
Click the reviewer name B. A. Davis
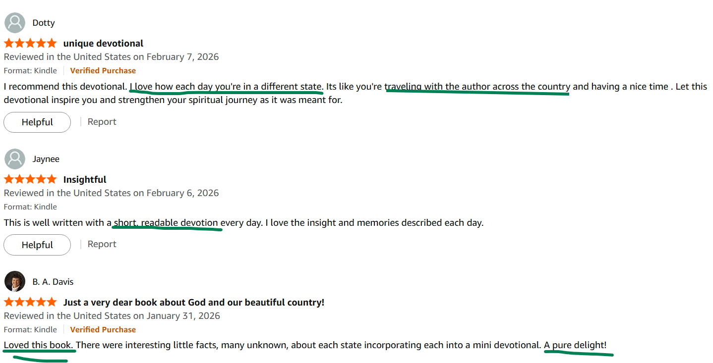[x=53, y=282]
